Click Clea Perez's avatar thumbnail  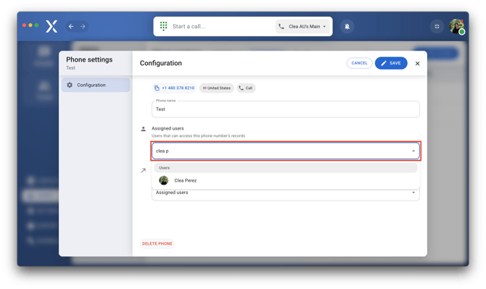pyautogui.click(x=164, y=180)
